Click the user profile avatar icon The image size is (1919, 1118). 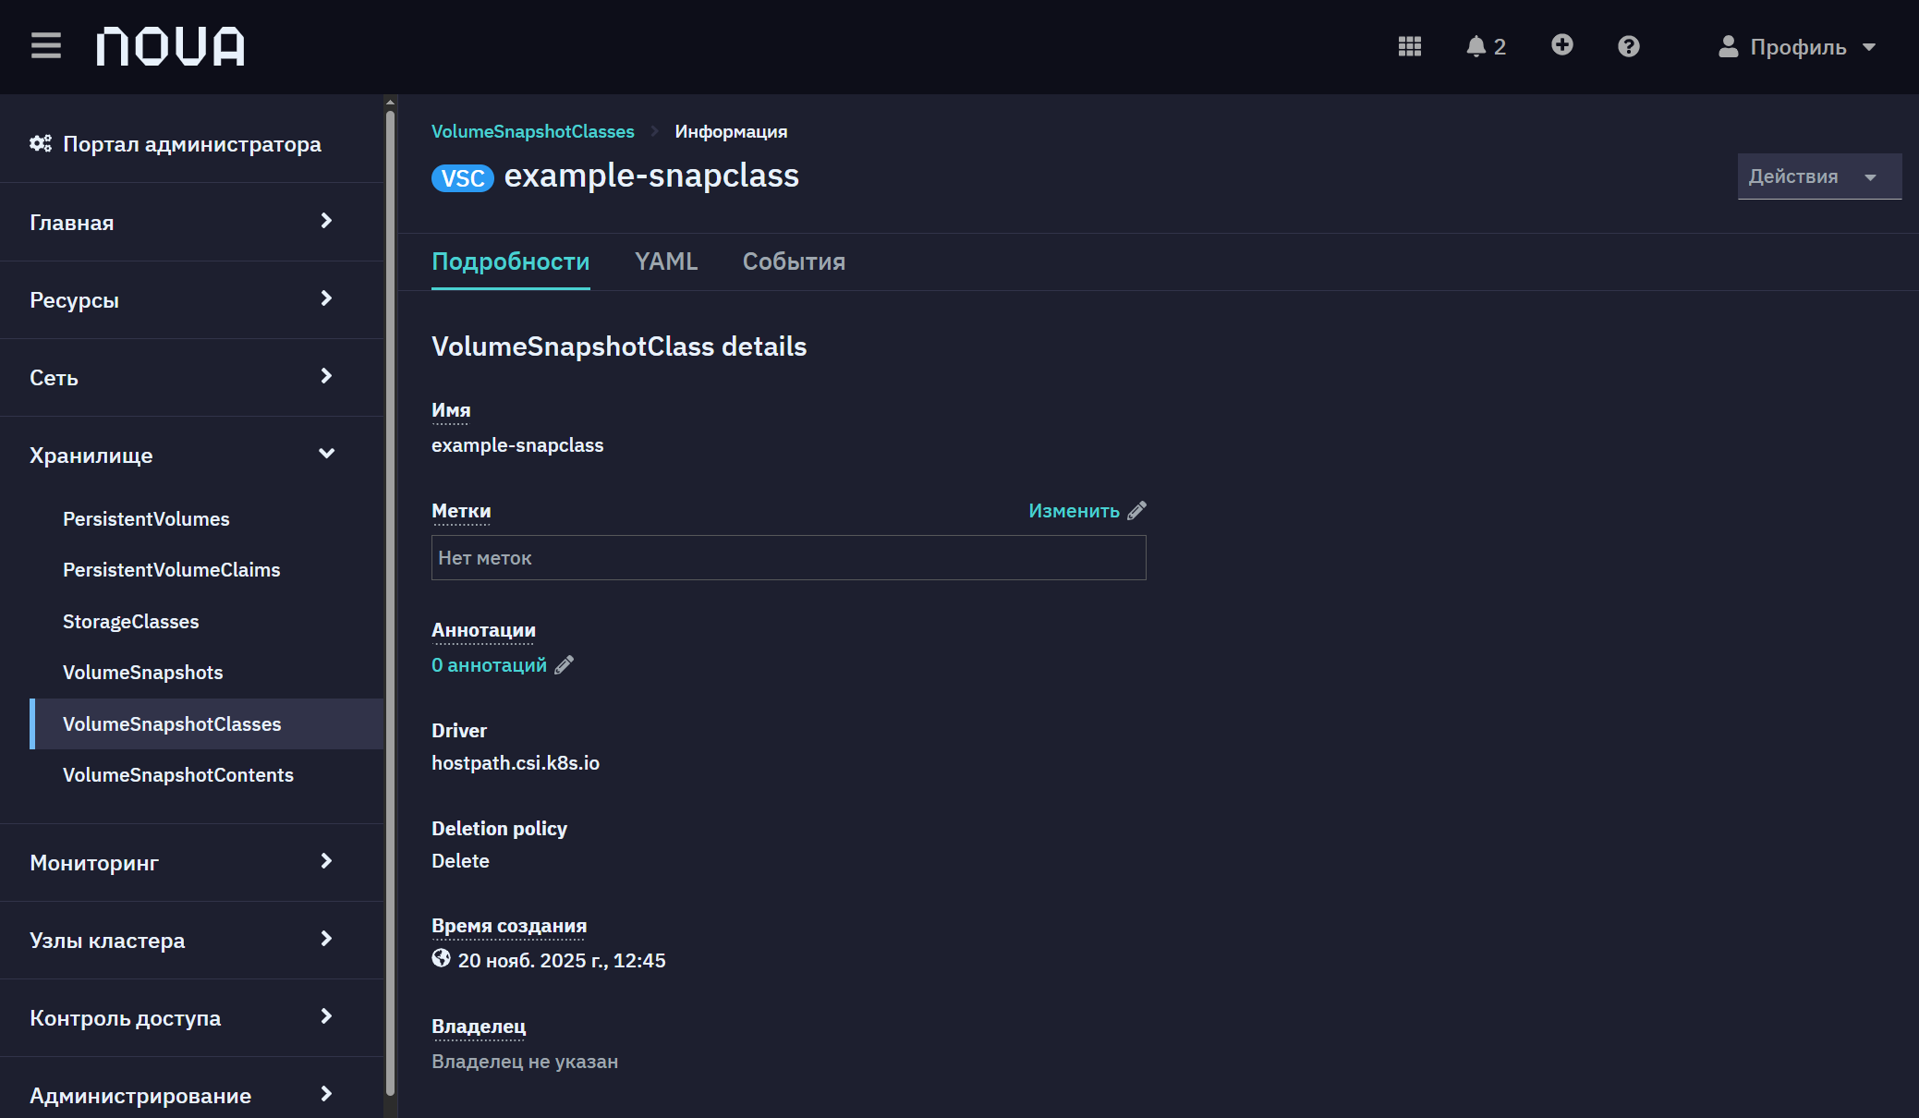1728,46
